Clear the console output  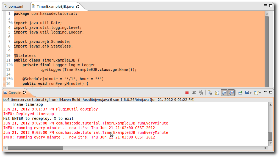pyautogui.click(x=210, y=93)
